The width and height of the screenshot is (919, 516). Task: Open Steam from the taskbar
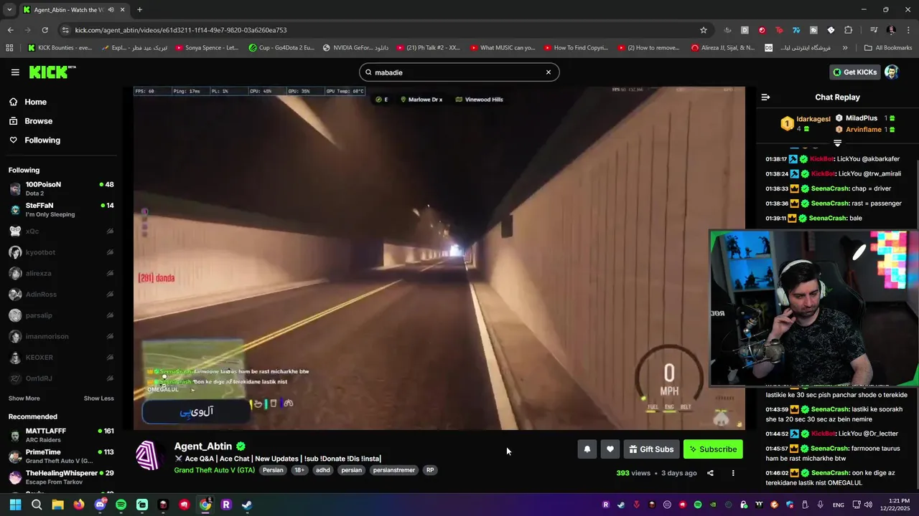[247, 505]
